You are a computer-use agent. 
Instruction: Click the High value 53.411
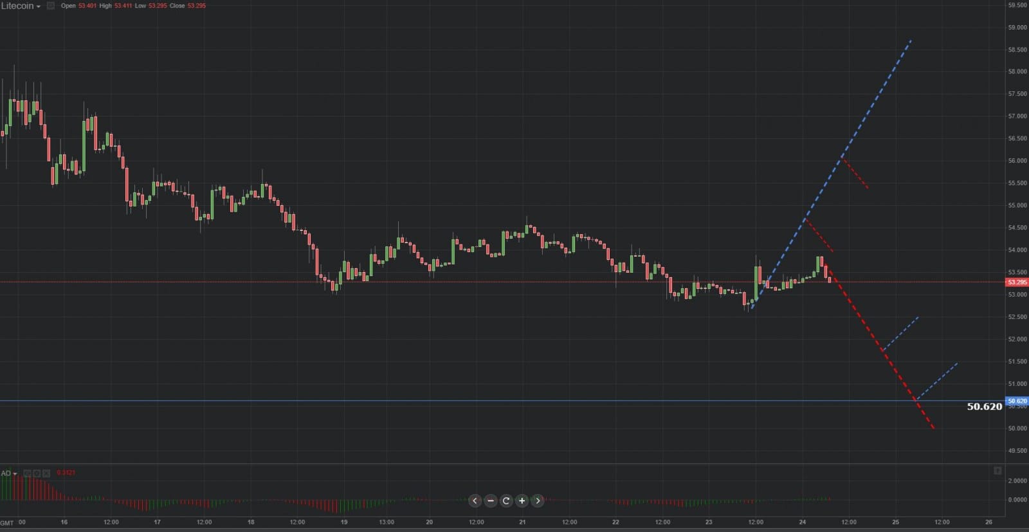(123, 6)
